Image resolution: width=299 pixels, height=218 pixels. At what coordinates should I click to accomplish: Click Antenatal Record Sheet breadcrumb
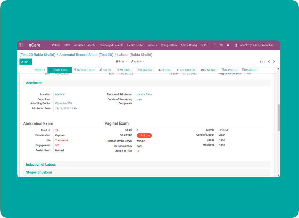[86, 55]
